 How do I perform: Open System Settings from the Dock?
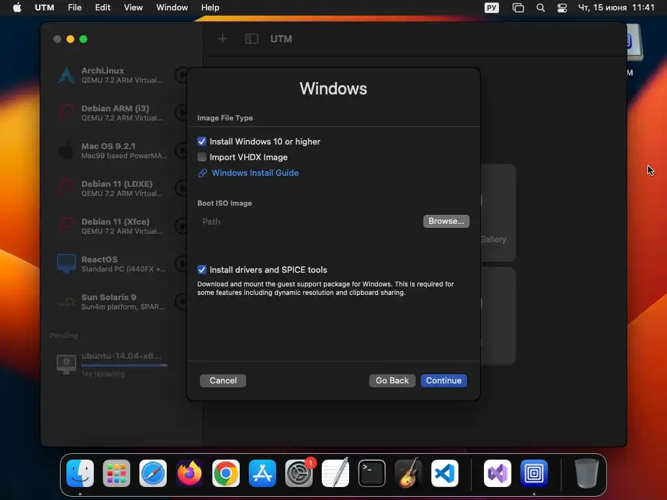point(299,473)
